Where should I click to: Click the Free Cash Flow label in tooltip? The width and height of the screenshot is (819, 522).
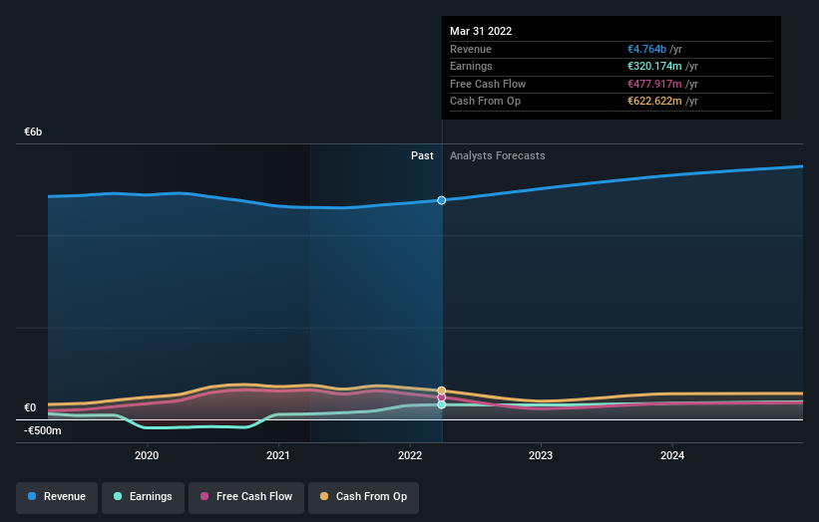488,84
